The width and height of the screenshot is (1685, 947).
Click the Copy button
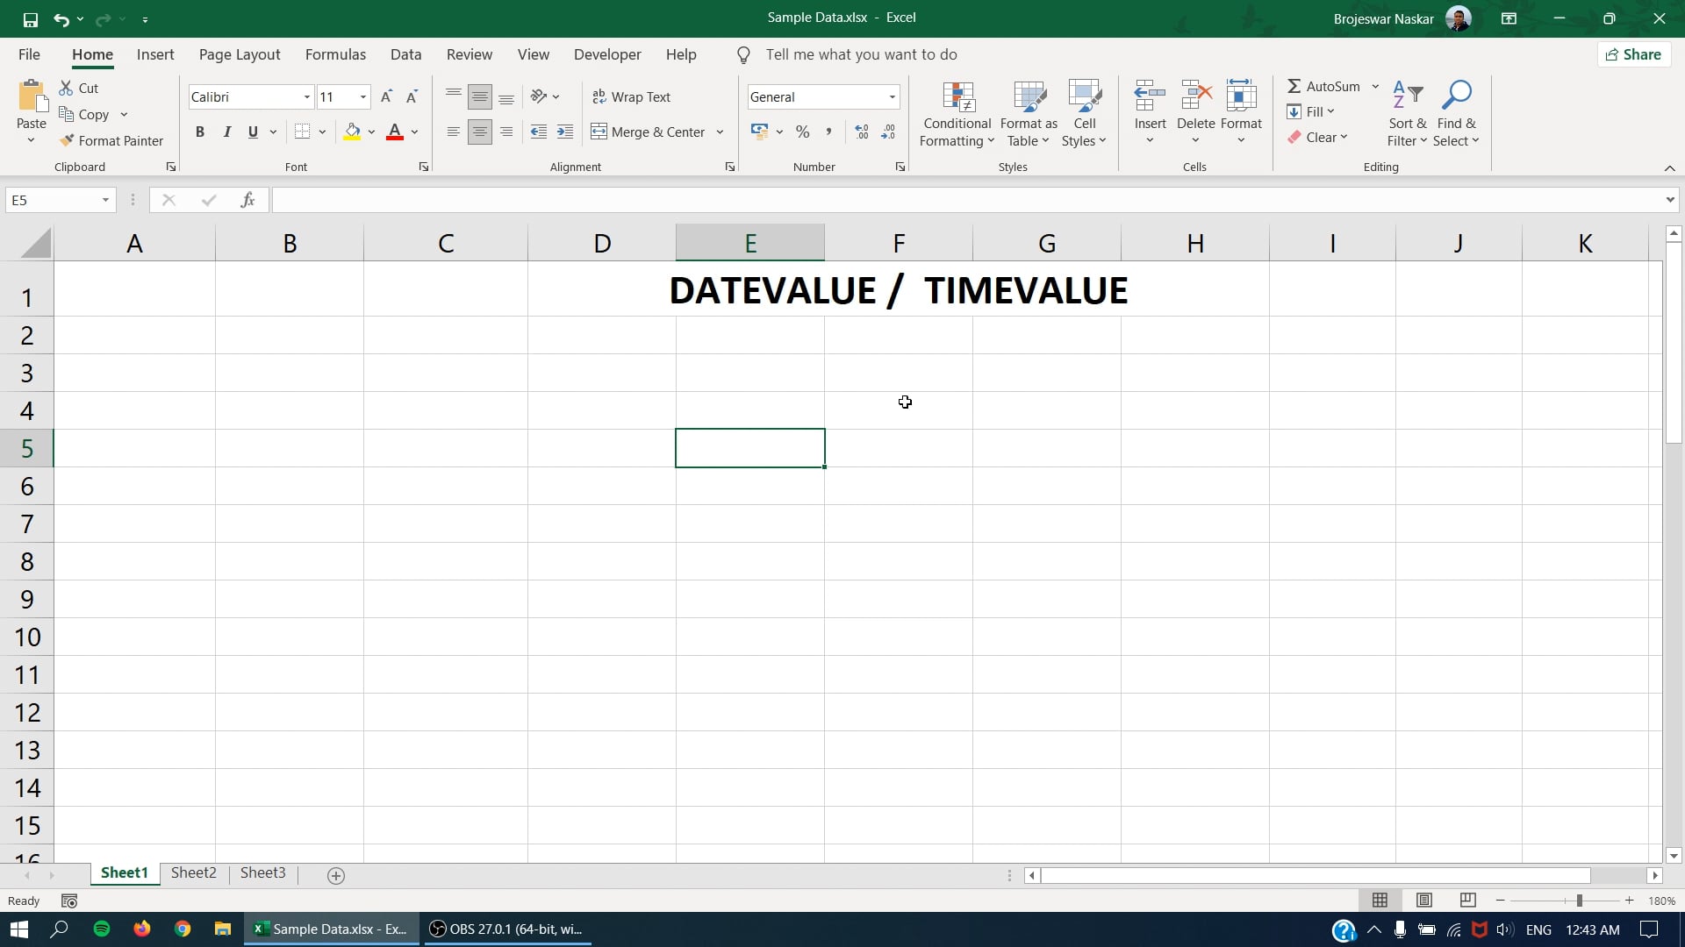[x=83, y=114]
